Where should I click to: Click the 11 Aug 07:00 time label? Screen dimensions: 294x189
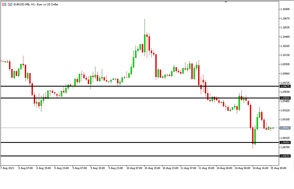point(188,168)
